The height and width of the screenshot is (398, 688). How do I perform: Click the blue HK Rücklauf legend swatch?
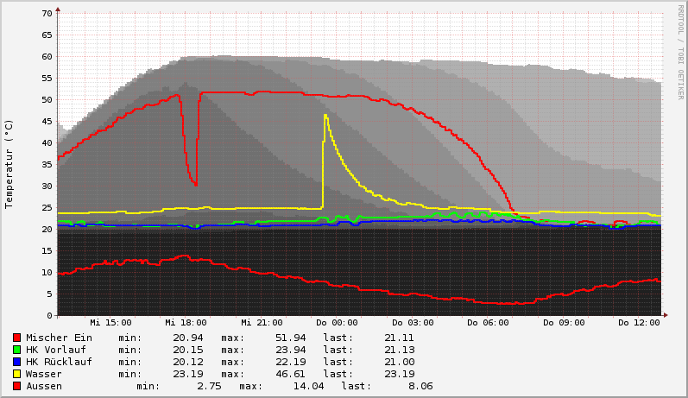pyautogui.click(x=16, y=362)
